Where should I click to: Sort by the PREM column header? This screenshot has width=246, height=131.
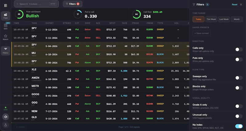(150, 23)
